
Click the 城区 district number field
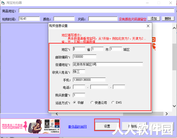pyautogui.click(x=116, y=49)
